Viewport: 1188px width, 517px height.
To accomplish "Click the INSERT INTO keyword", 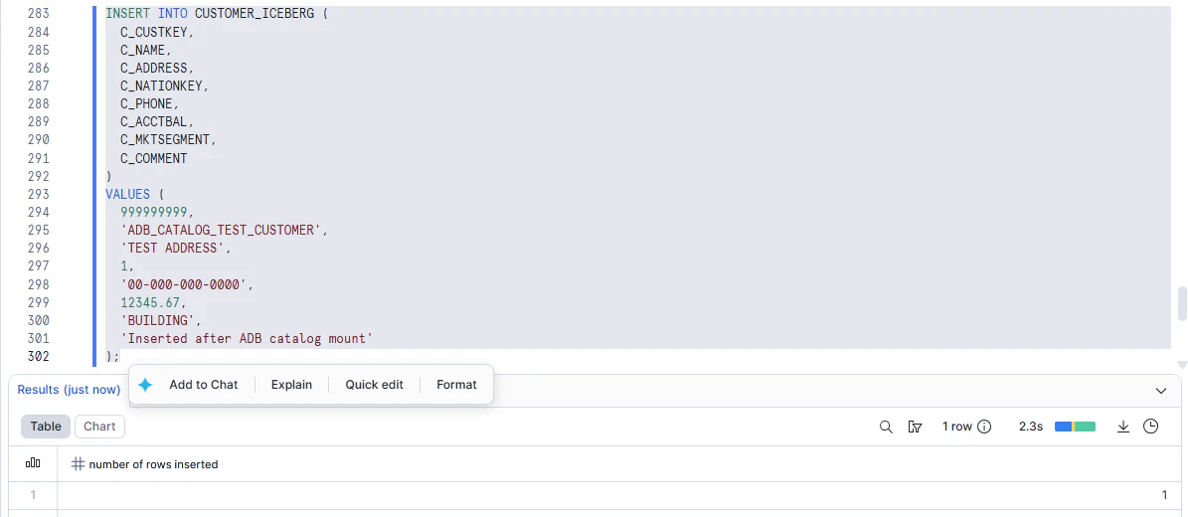I will (147, 14).
